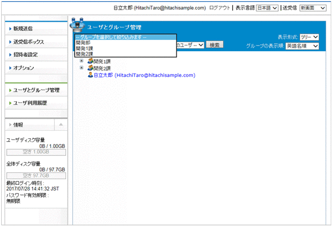Open 送受信ボックス in the sidebar
Image resolution: width=333 pixels, height=227 pixels.
pyautogui.click(x=36, y=42)
